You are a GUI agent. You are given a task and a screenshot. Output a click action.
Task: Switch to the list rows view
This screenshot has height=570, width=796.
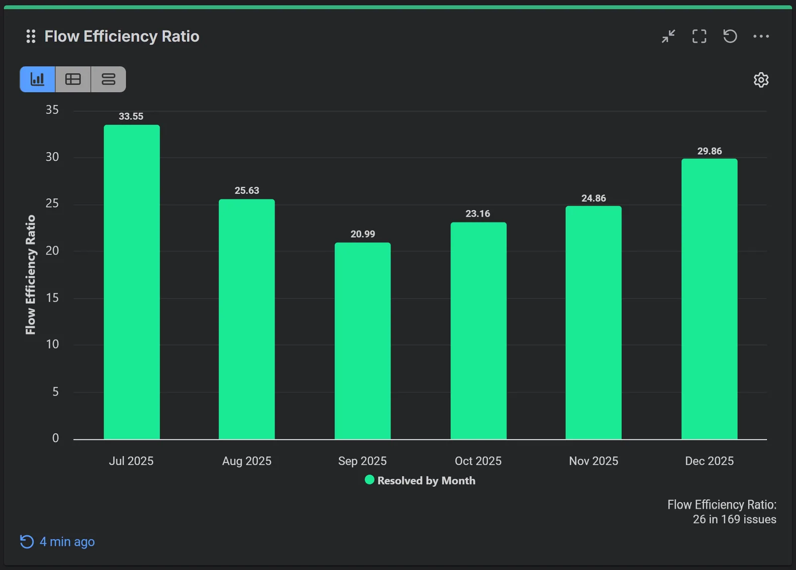pyautogui.click(x=108, y=79)
